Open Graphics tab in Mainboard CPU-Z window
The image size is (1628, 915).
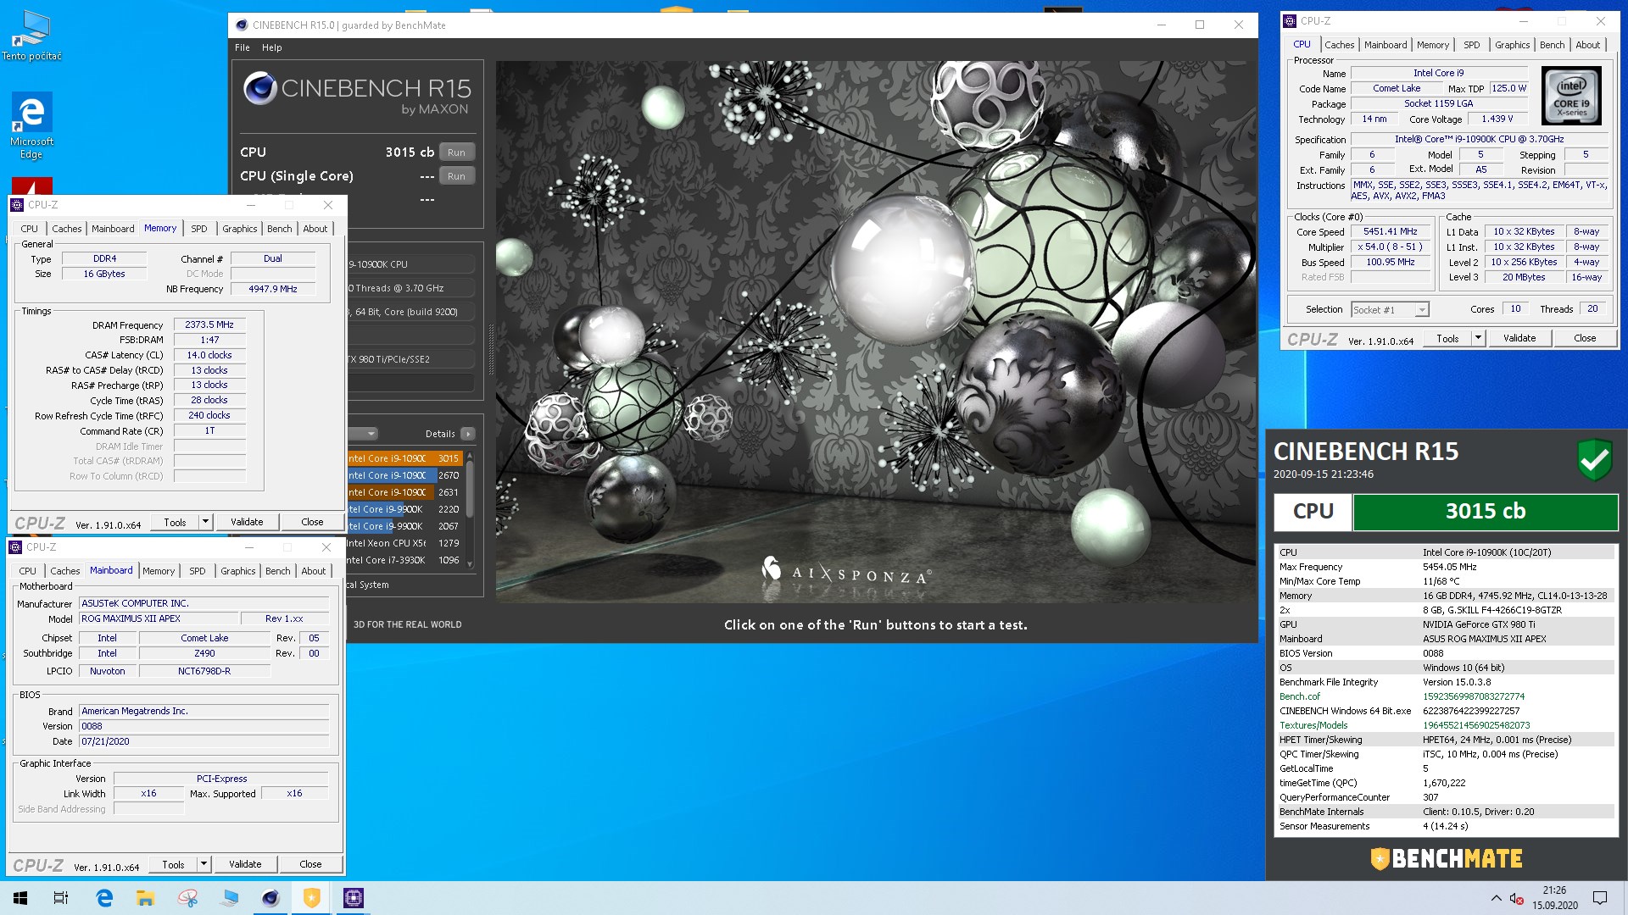pos(237,571)
